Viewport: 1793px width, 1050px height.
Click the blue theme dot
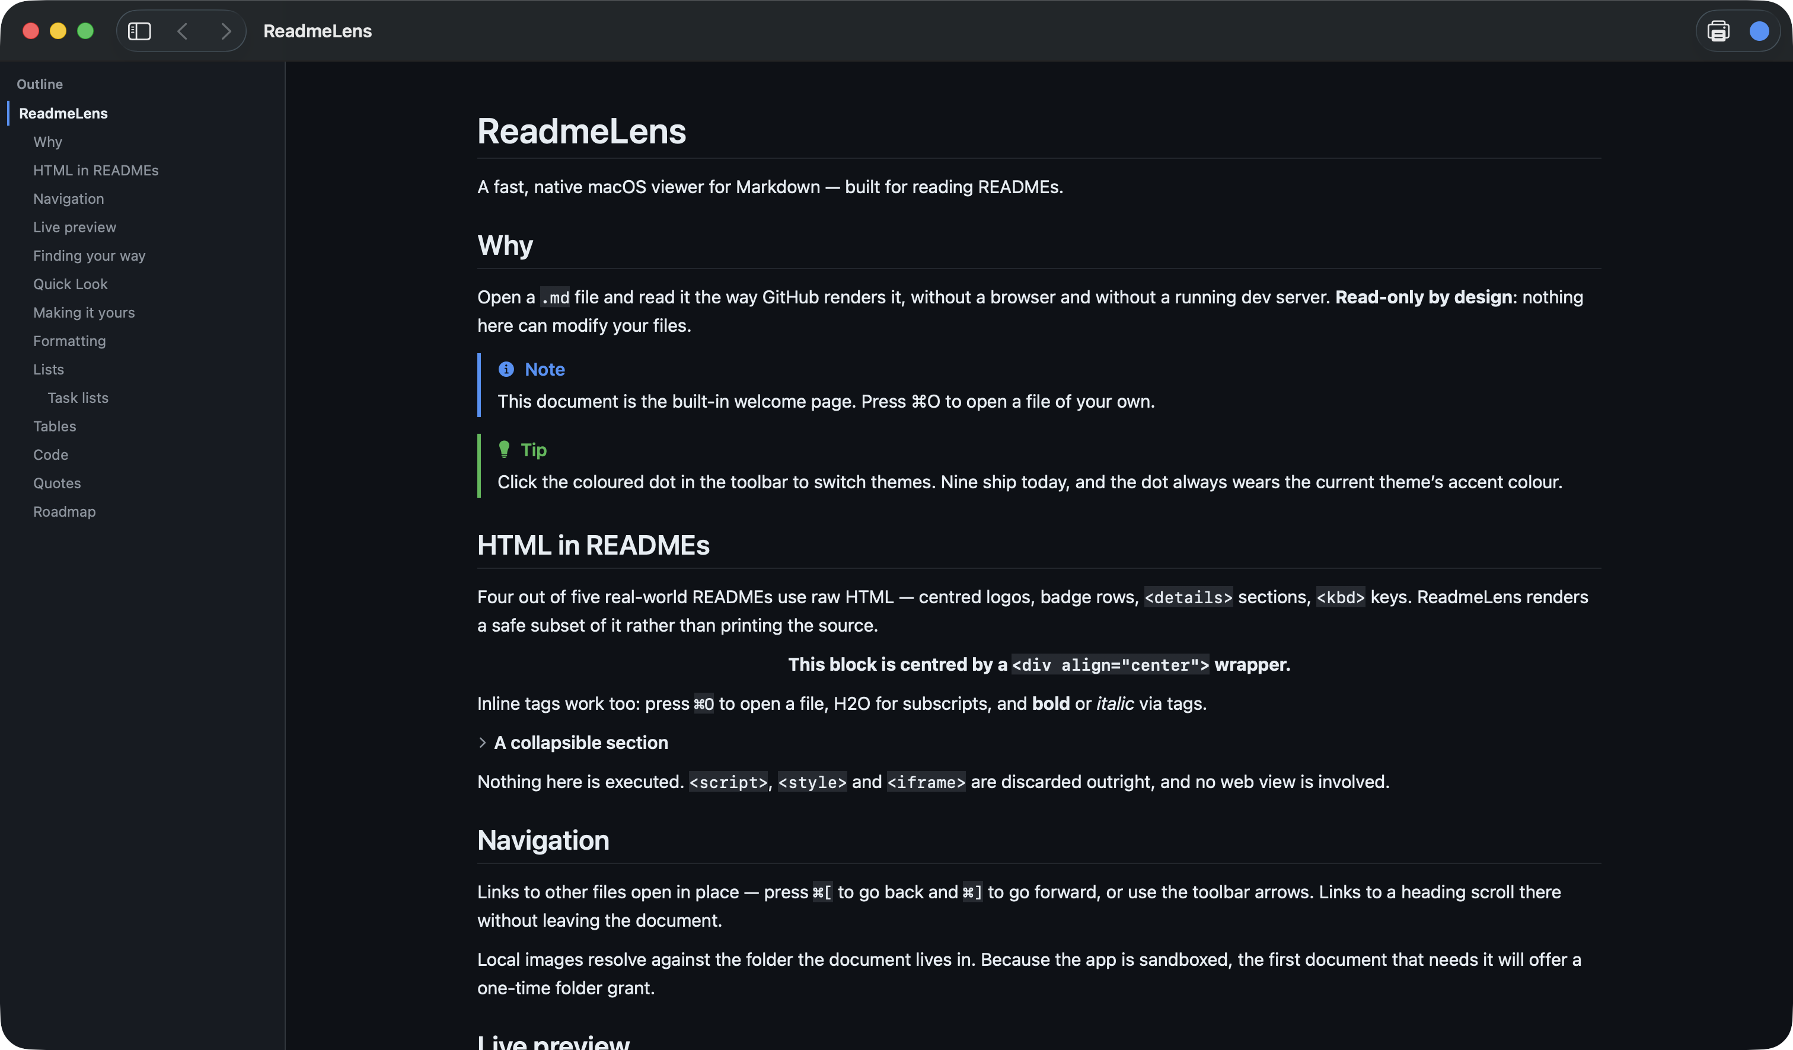pyautogui.click(x=1760, y=31)
